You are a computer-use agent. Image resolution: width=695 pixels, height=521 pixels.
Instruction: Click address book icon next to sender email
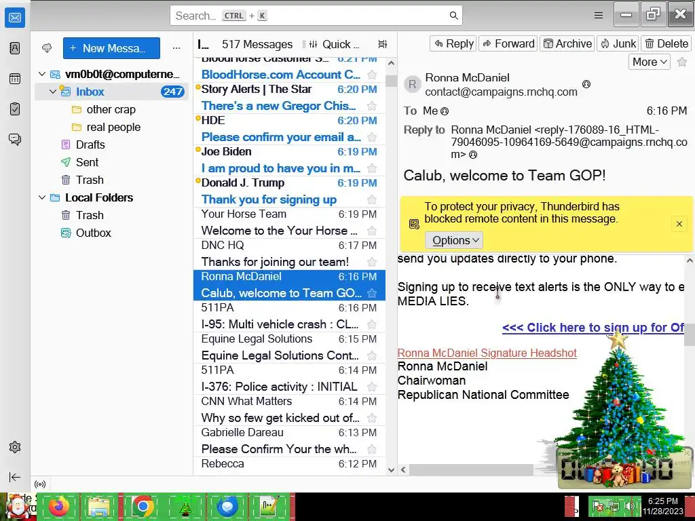pyautogui.click(x=586, y=83)
